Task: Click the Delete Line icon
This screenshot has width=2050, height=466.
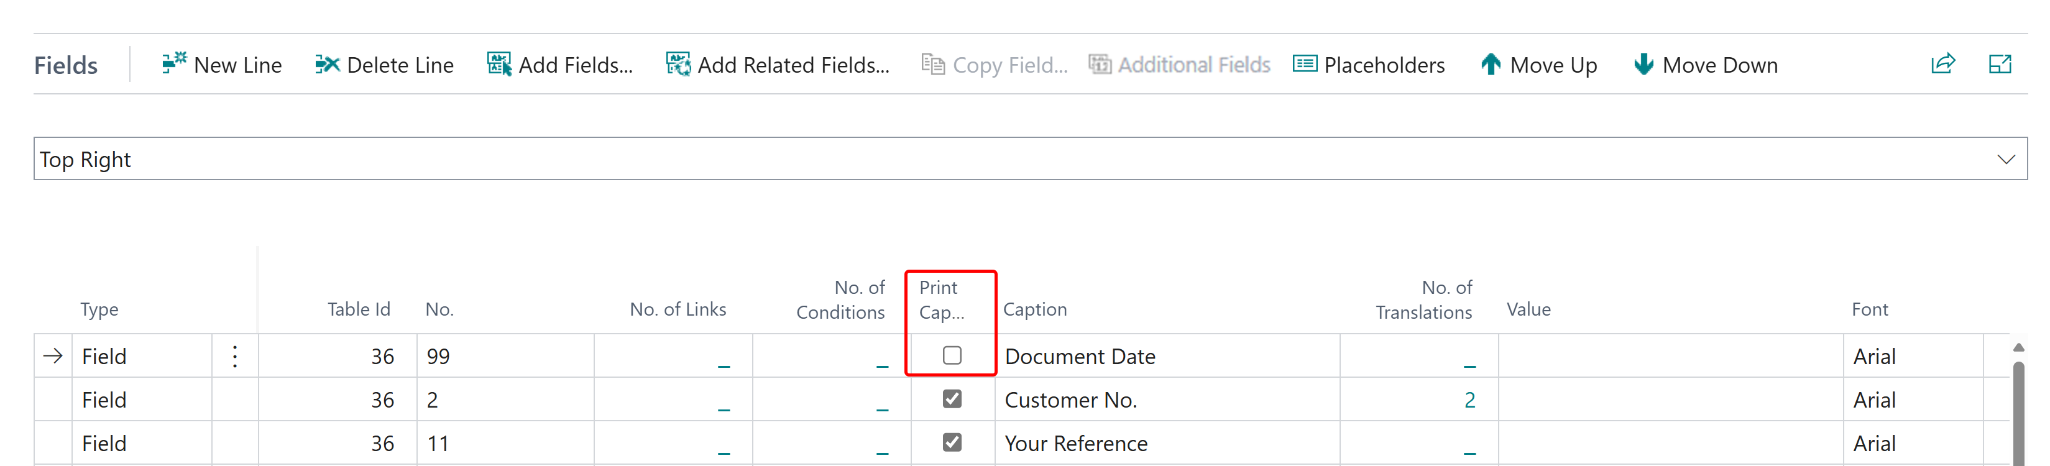Action: point(326,65)
